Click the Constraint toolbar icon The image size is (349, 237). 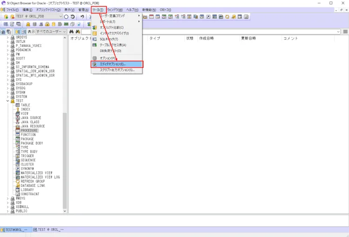click(x=246, y=17)
